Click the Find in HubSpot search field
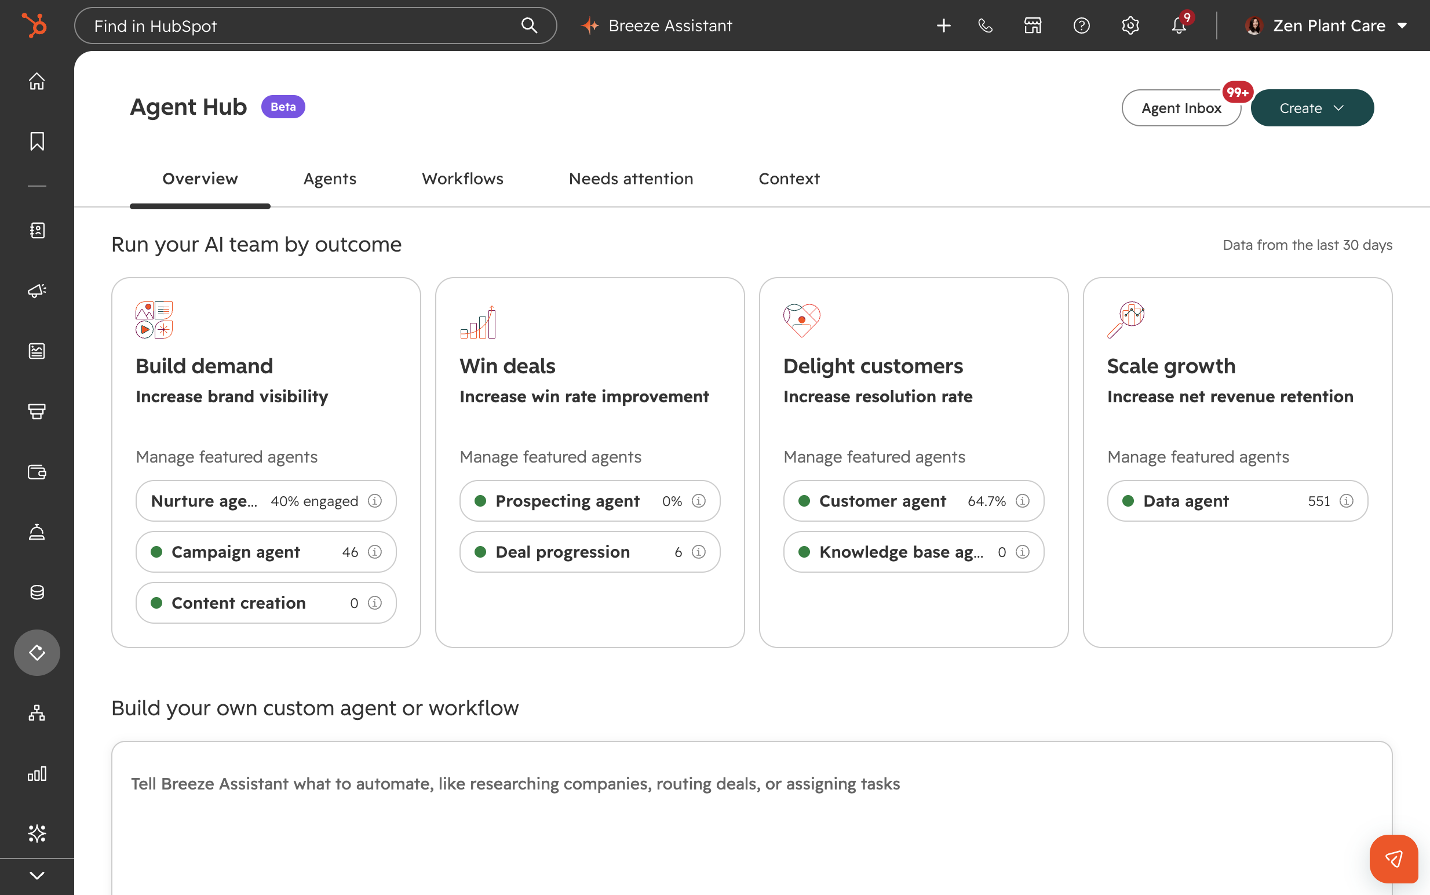Viewport: 1430px width, 895px height. point(315,26)
